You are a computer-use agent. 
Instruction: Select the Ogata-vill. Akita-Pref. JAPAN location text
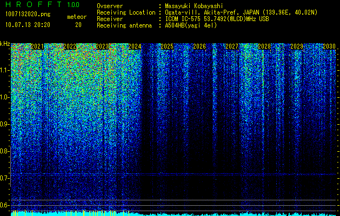tap(241, 12)
